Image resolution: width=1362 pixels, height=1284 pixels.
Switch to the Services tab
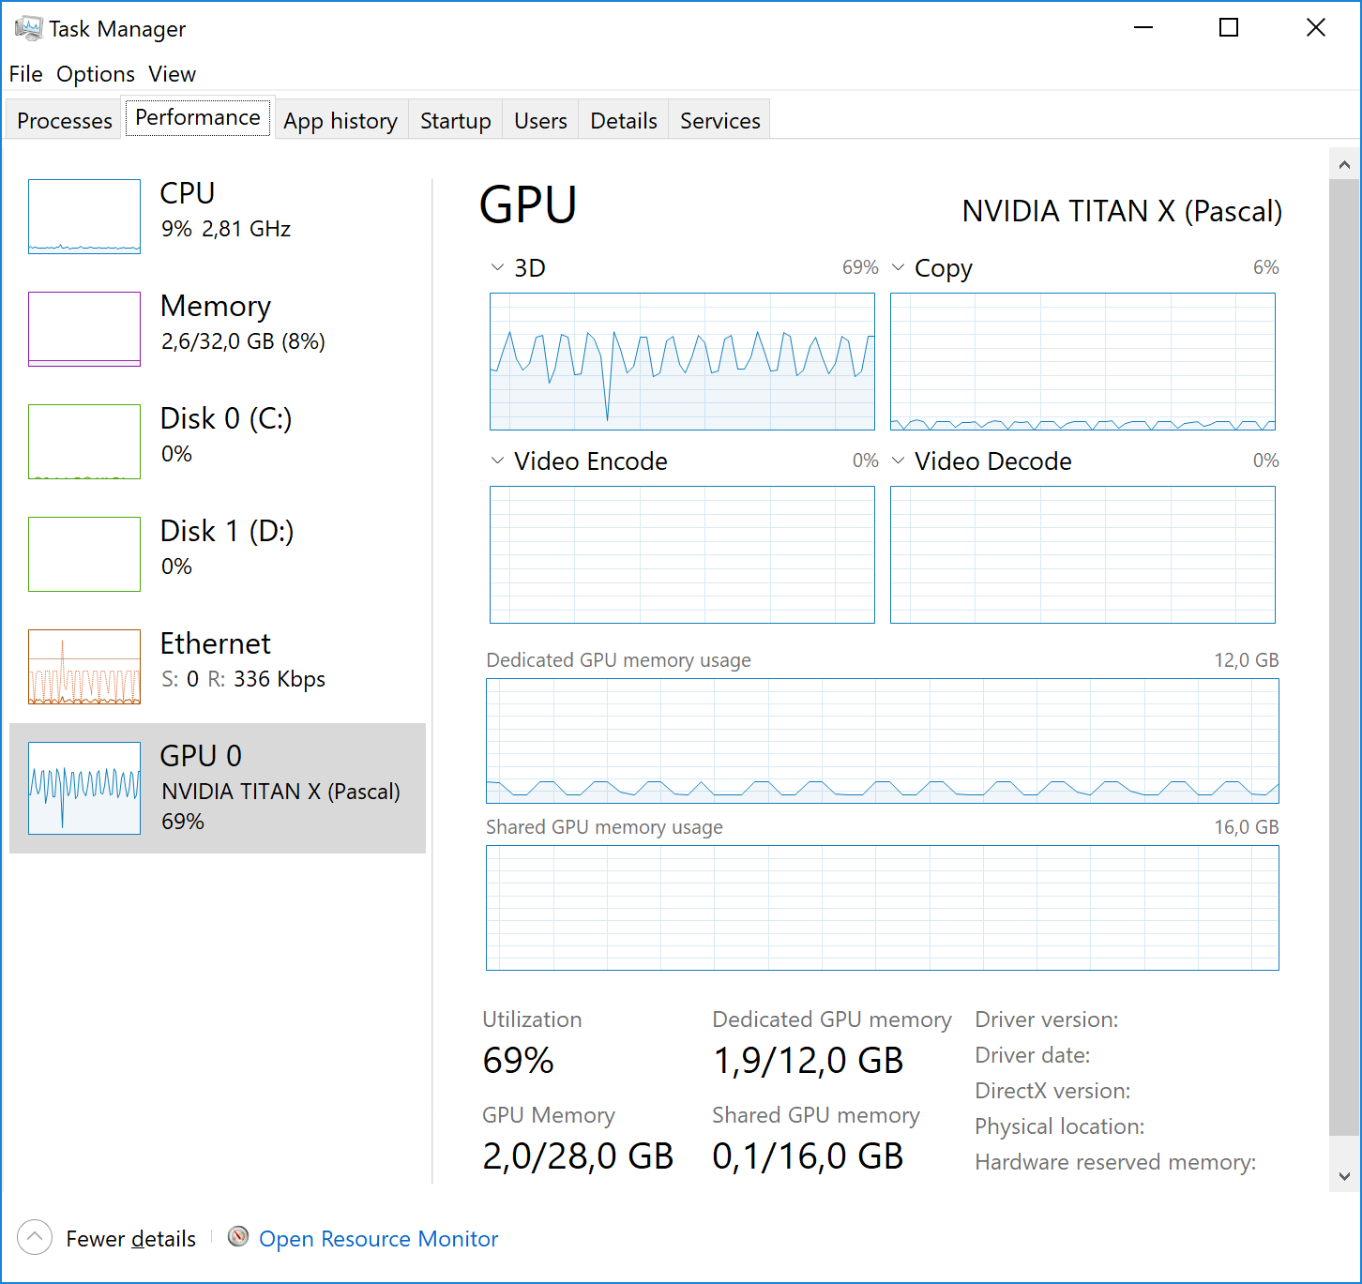click(x=720, y=121)
